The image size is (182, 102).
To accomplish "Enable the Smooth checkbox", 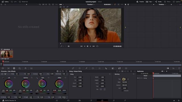I will pos(122,91).
